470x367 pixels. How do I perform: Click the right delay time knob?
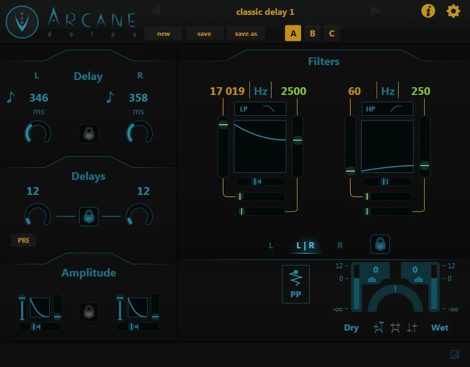[x=139, y=132]
